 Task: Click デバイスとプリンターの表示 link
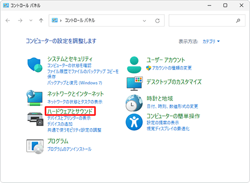(69, 118)
